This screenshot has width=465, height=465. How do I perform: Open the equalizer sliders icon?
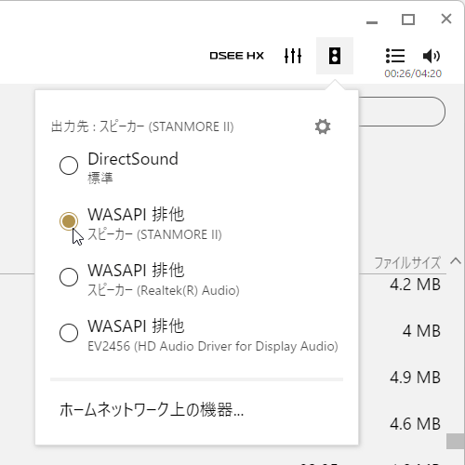tap(293, 56)
